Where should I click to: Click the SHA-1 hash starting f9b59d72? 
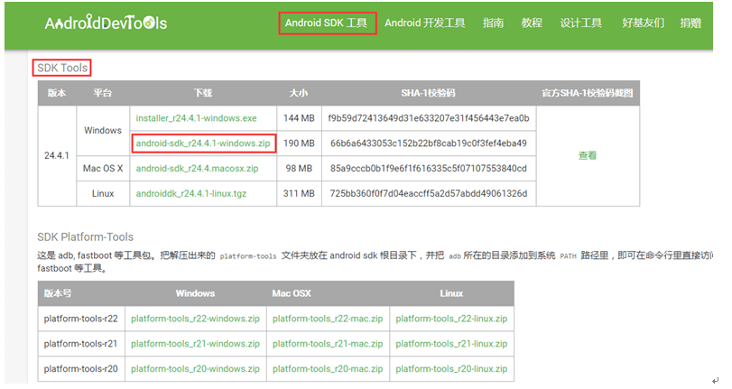[429, 118]
